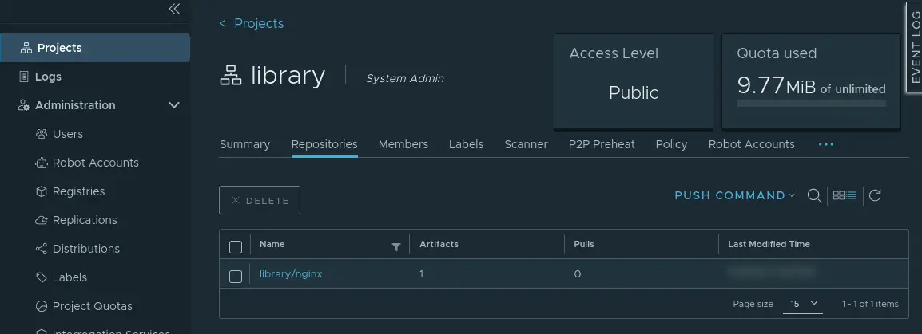The height and width of the screenshot is (334, 922).
Task: Switch to the Scanner tab
Action: (527, 144)
